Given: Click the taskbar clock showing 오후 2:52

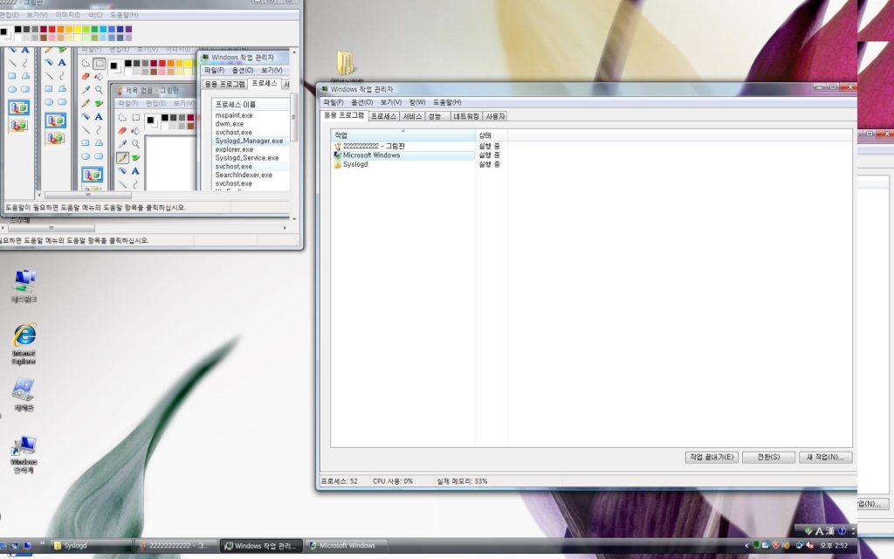Looking at the screenshot, I should tap(834, 545).
